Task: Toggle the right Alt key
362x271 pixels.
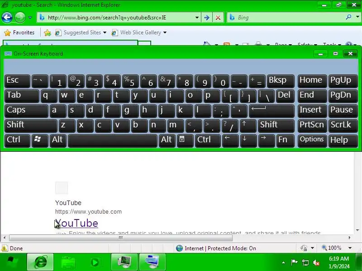Action: pos(167,140)
